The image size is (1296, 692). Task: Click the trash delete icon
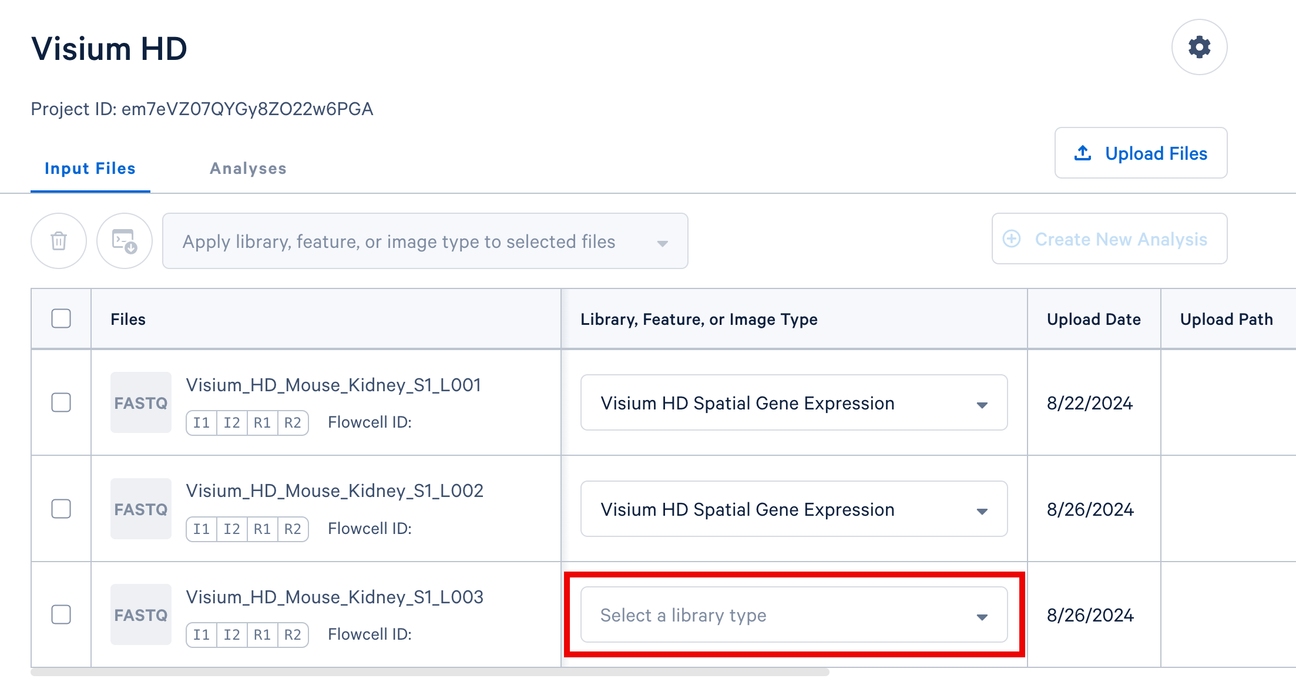pos(59,241)
